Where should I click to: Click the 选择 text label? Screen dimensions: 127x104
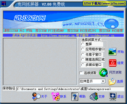[120, 82]
